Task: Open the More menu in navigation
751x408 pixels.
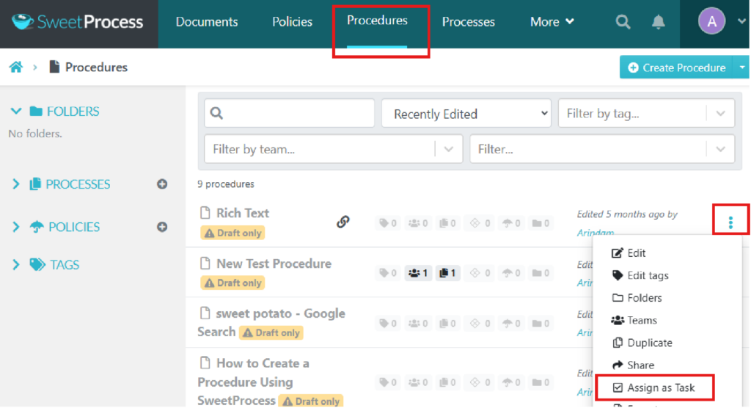Action: 552,22
